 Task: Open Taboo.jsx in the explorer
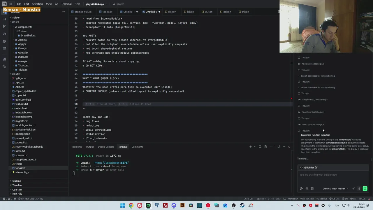tap(23, 65)
